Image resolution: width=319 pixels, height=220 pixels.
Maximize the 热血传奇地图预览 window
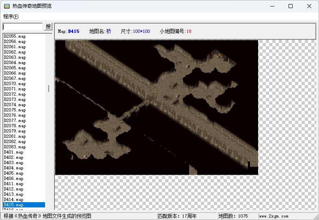tap(291, 6)
